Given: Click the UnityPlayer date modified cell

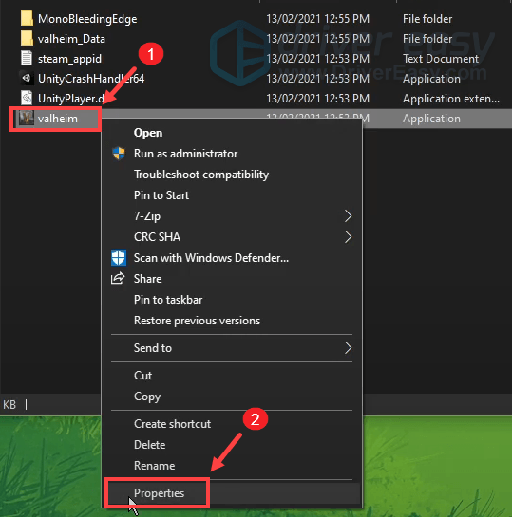Looking at the screenshot, I should [x=317, y=99].
